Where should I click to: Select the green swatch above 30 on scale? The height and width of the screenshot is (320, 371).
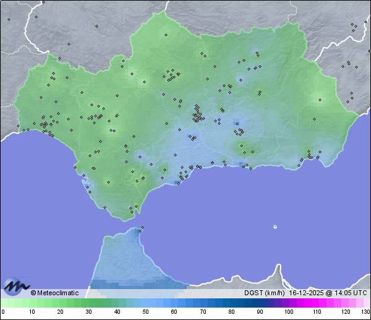point(88,303)
